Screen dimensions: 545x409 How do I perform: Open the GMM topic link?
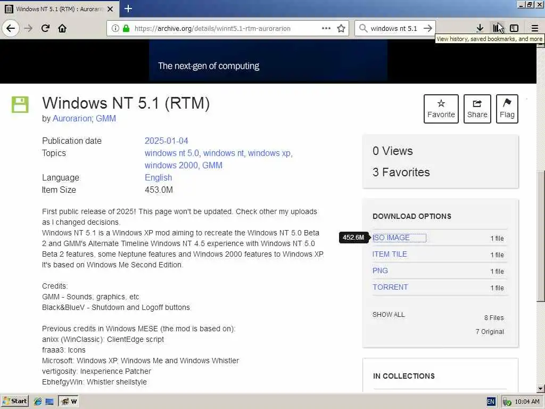(x=212, y=165)
